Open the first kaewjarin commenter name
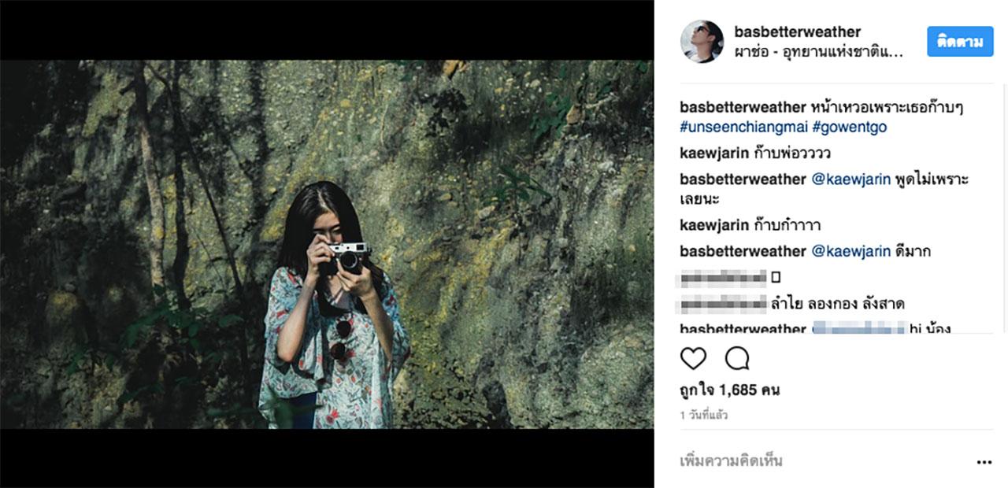The width and height of the screenshot is (1008, 488). [x=714, y=153]
